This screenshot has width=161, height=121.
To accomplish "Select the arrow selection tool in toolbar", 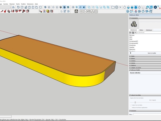I will 40,11.
